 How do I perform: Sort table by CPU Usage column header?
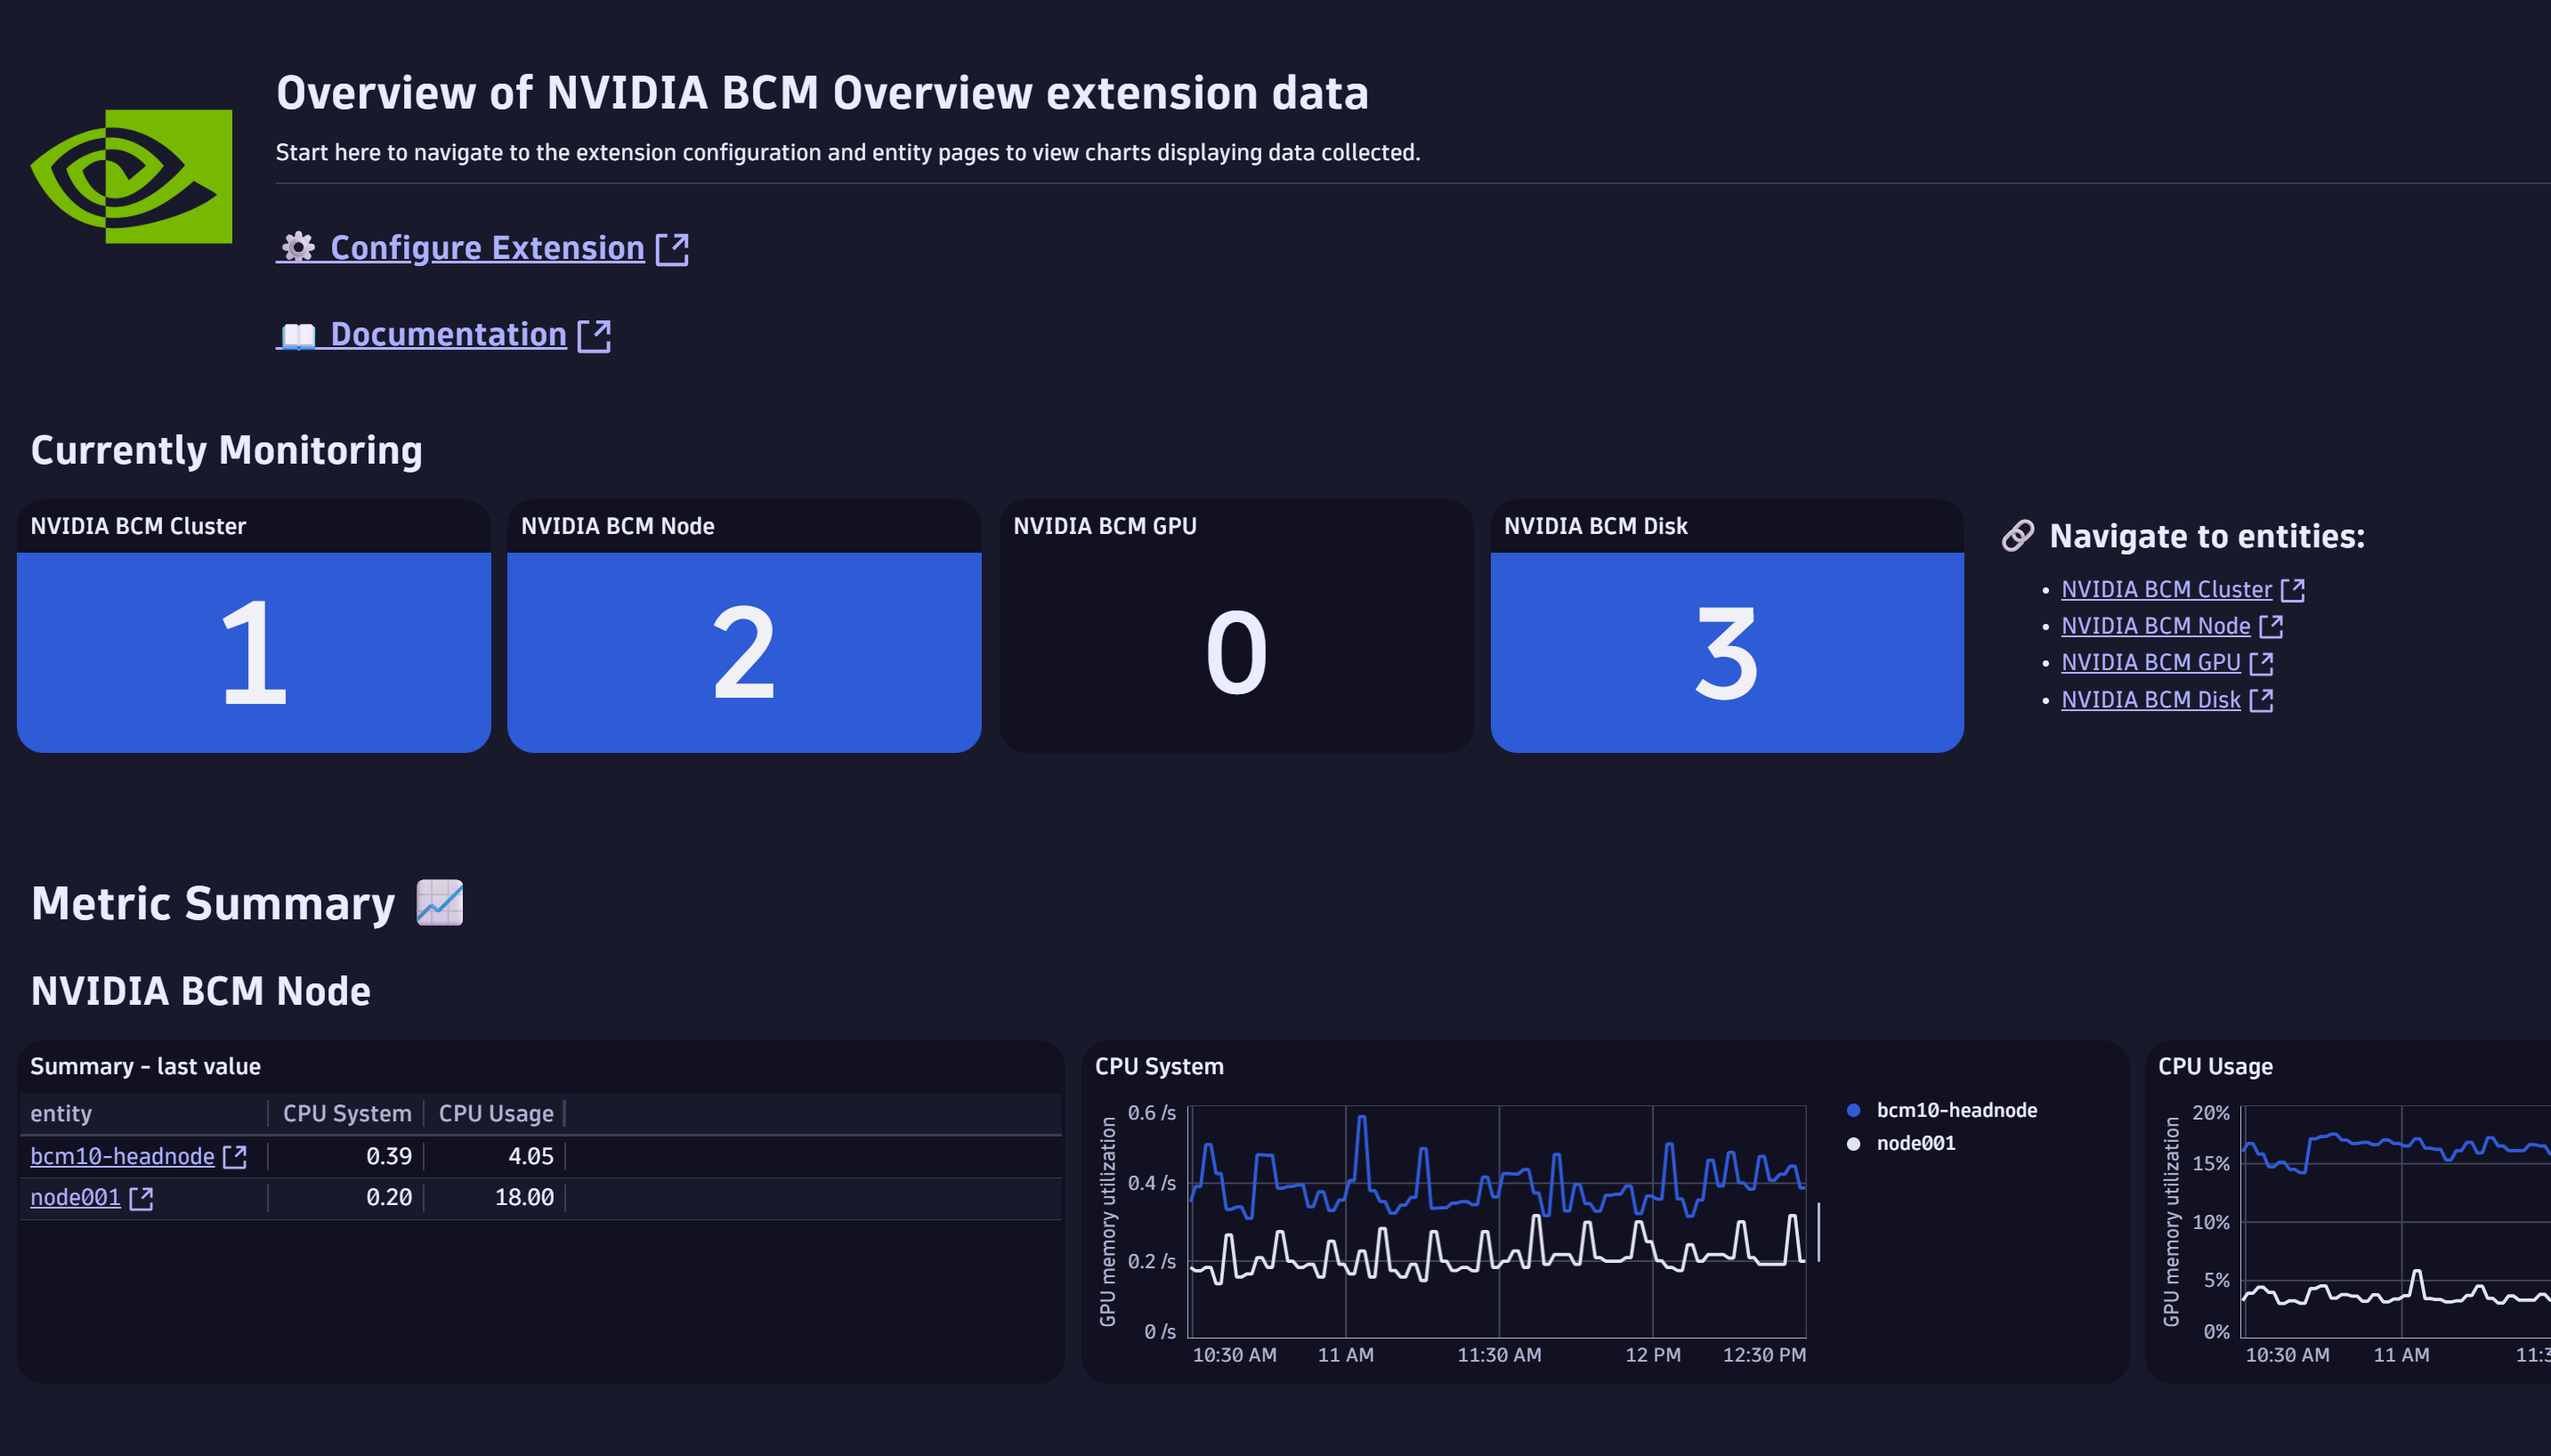coord(496,1113)
